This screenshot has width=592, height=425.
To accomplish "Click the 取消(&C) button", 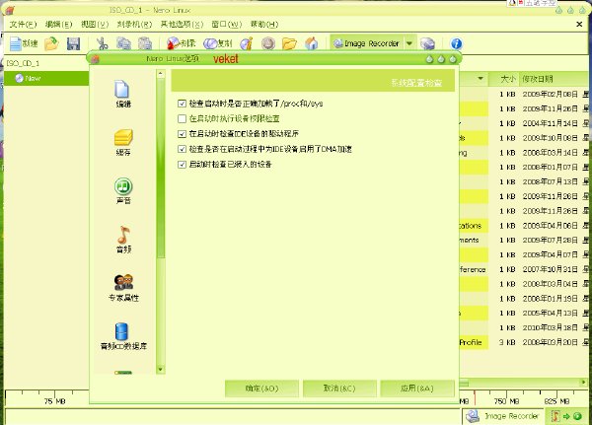I will (x=339, y=389).
